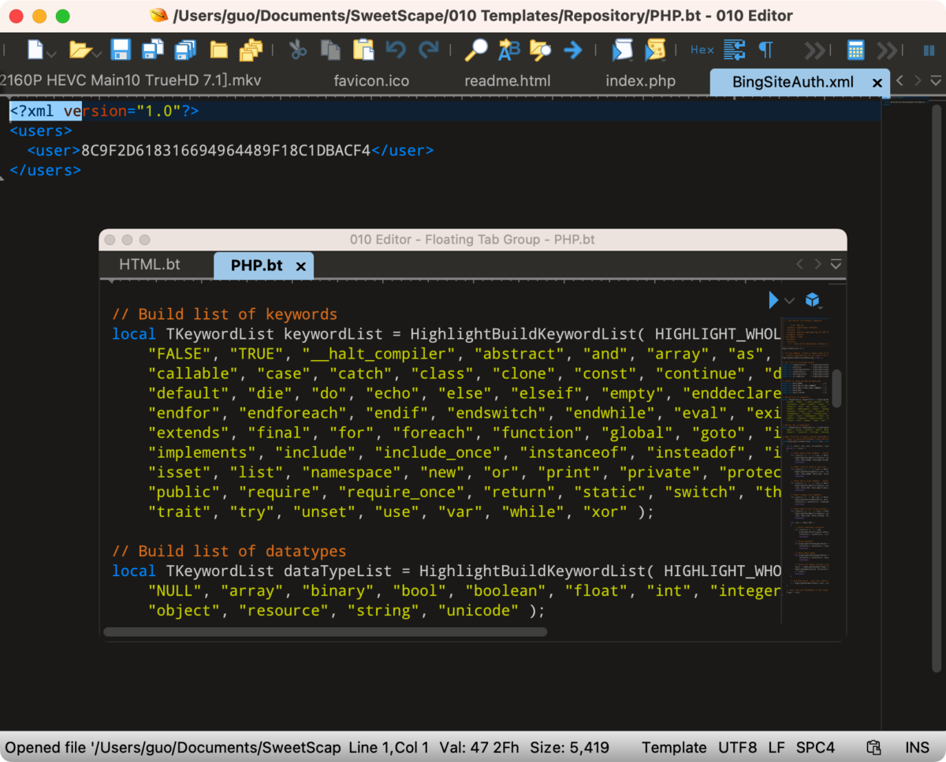Image resolution: width=946 pixels, height=762 pixels.
Task: Open the calculator tool icon
Action: [x=855, y=50]
